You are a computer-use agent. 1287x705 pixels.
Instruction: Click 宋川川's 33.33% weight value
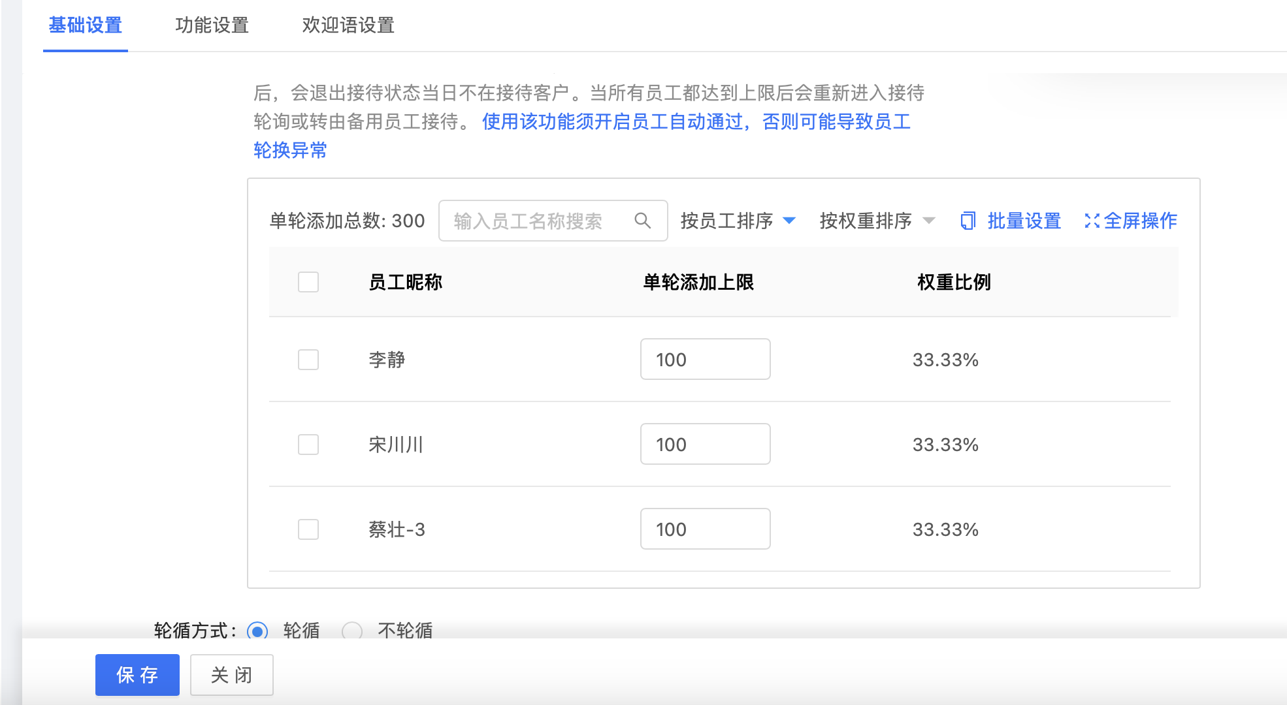pos(945,445)
